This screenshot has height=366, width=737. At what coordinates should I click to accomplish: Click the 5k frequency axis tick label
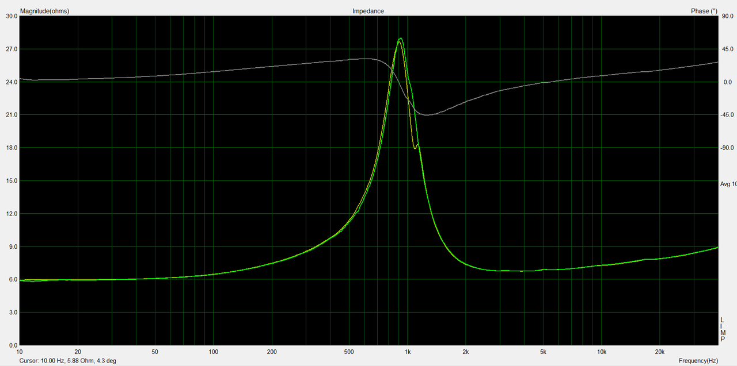tap(543, 352)
